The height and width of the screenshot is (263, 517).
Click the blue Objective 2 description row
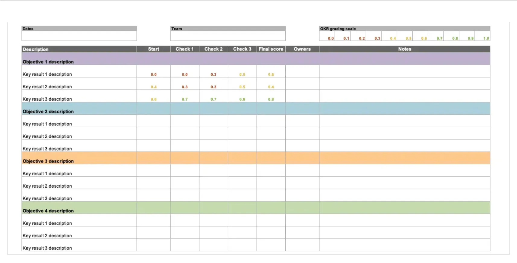point(256,108)
